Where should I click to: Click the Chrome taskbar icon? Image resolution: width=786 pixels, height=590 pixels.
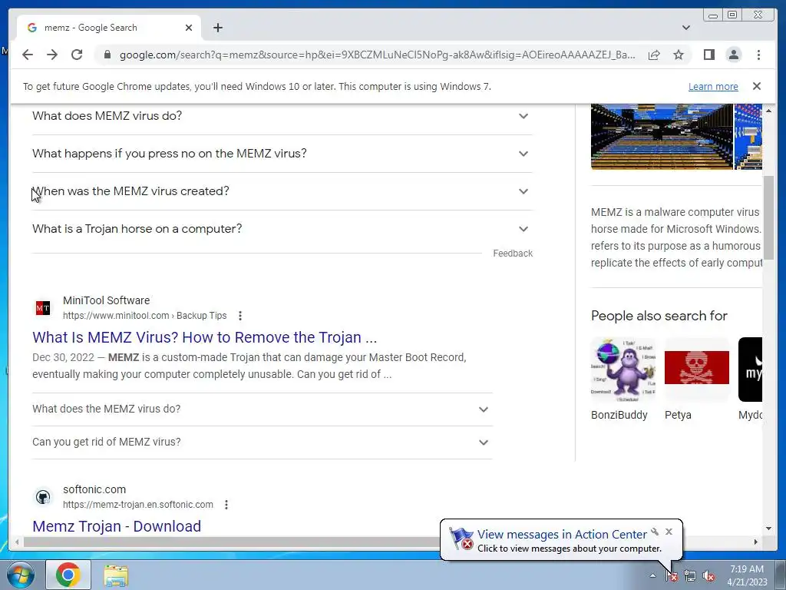[x=68, y=575]
